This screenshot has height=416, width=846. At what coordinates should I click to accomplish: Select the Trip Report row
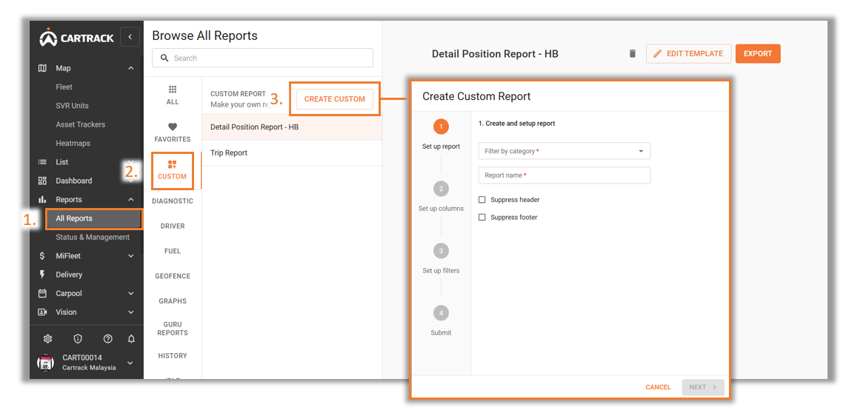click(x=292, y=153)
